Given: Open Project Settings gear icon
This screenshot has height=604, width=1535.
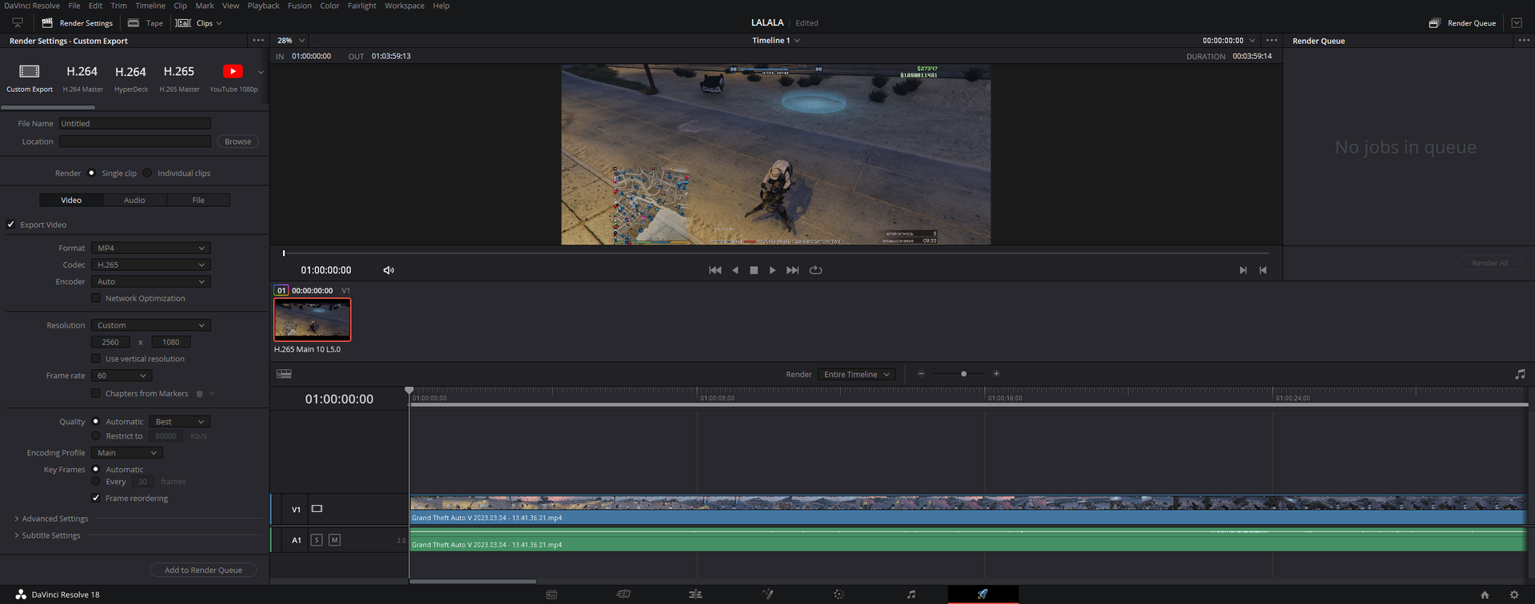Looking at the screenshot, I should click(x=1513, y=594).
